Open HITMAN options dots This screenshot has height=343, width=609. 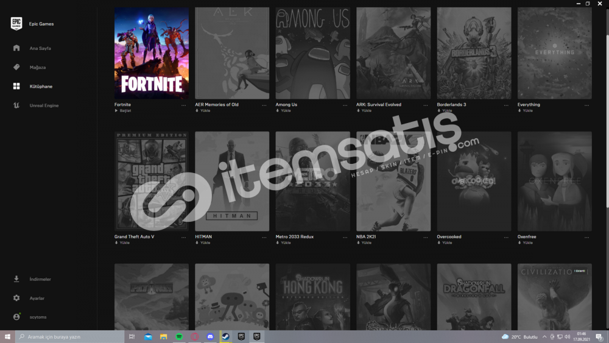click(264, 238)
